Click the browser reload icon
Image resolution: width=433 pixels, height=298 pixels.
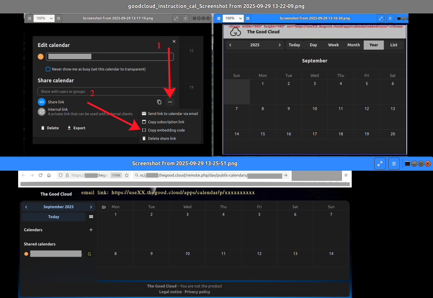click(41, 175)
